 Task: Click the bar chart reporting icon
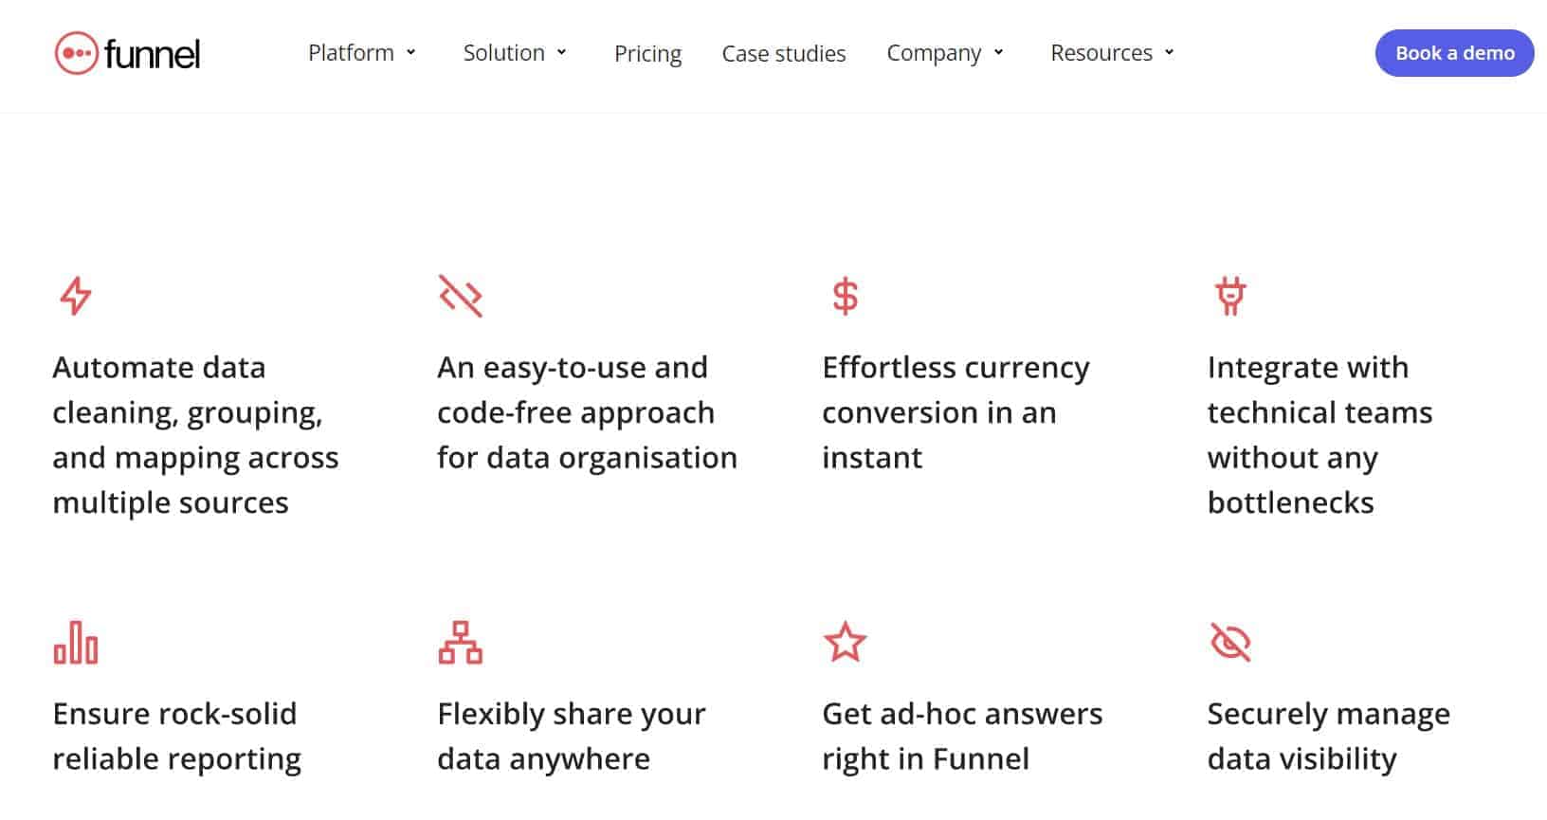(x=76, y=643)
